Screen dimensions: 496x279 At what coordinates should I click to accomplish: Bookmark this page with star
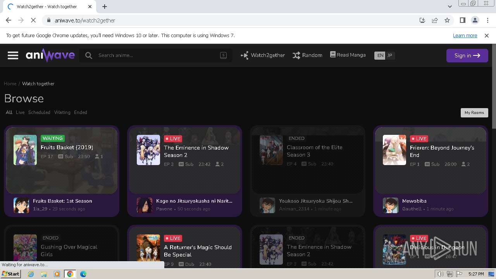447,21
